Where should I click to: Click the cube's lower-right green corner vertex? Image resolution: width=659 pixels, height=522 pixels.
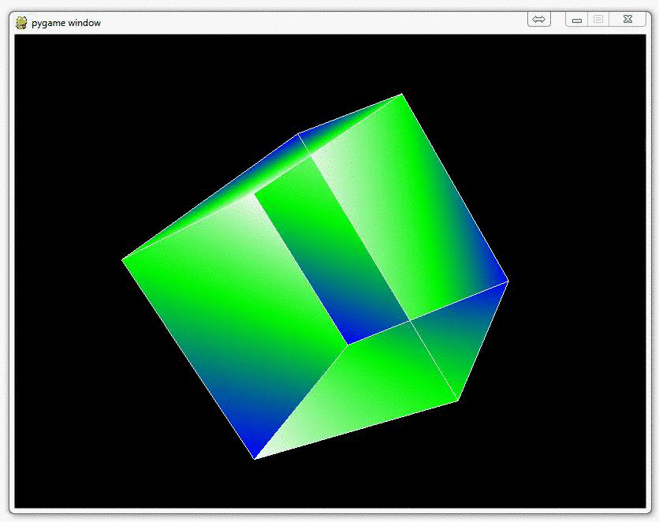coord(458,401)
